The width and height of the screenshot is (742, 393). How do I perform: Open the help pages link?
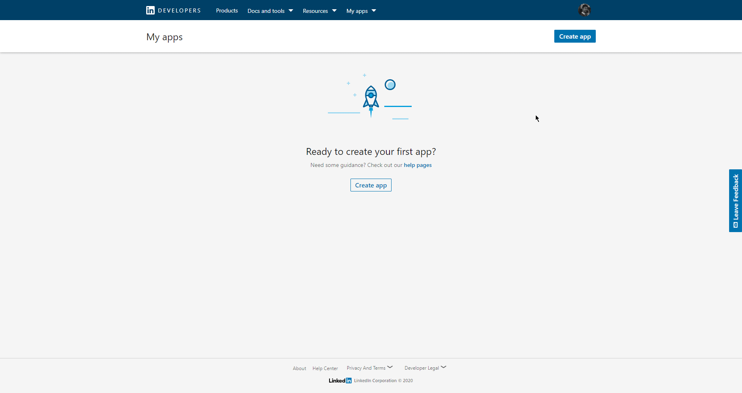click(417, 165)
